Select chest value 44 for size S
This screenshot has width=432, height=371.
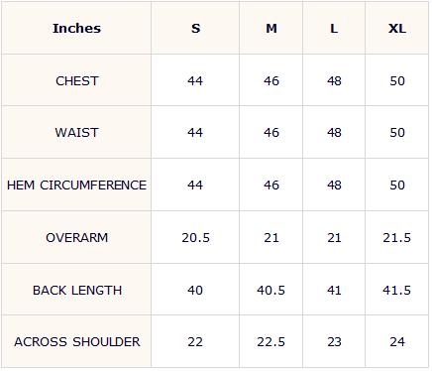[195, 80]
